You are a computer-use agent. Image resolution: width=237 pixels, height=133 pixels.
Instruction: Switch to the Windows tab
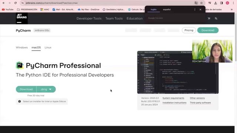pyautogui.click(x=22, y=48)
